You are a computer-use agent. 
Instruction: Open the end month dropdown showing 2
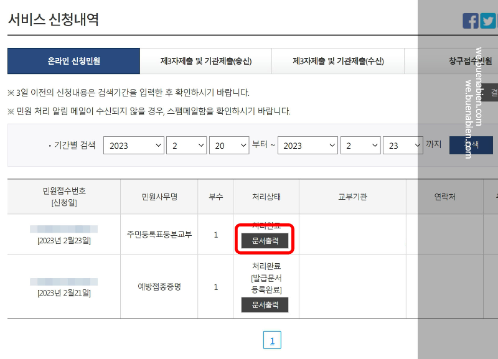point(360,145)
